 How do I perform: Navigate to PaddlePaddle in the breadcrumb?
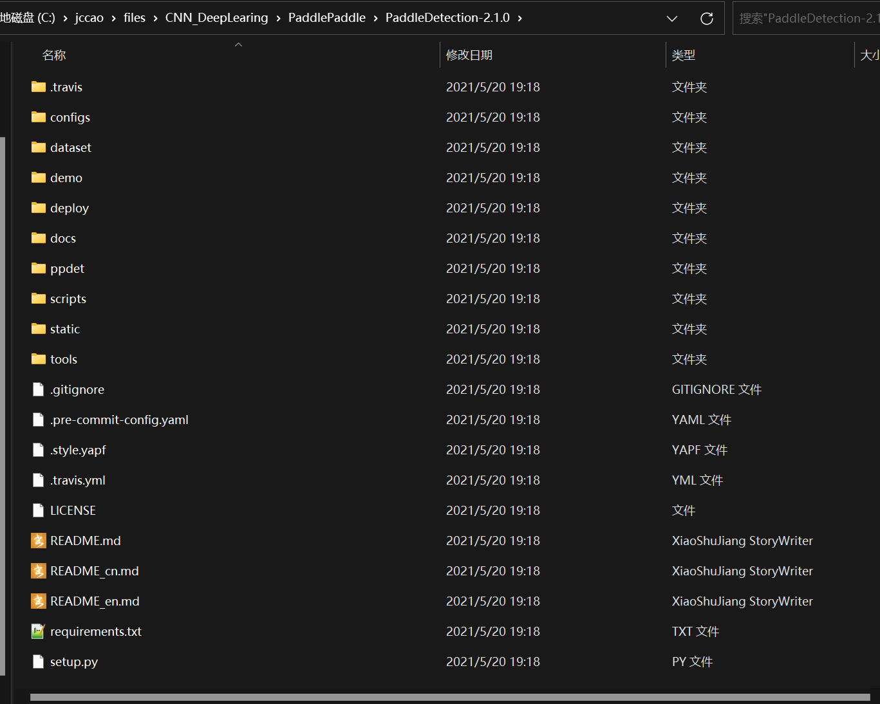(x=327, y=18)
